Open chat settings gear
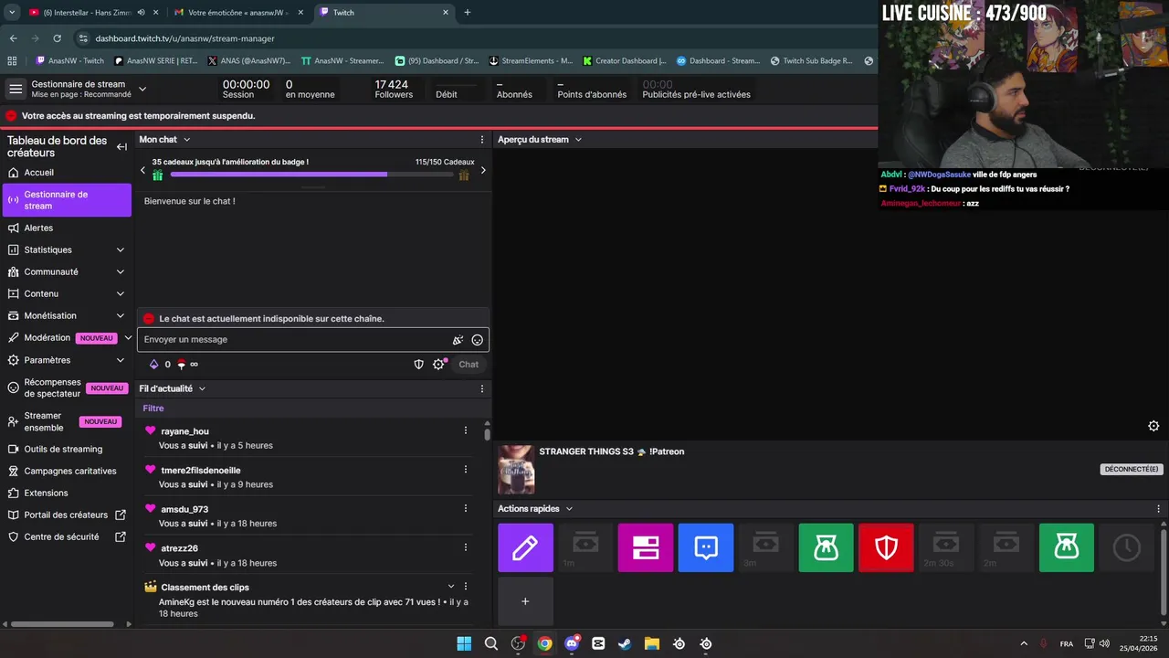Viewport: 1169px width, 658px height. coord(438,364)
